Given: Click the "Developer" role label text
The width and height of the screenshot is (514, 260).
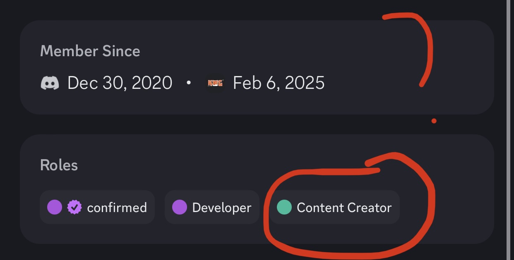Looking at the screenshot, I should pyautogui.click(x=222, y=208).
